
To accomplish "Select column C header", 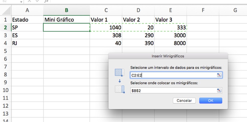I will point(106,10).
